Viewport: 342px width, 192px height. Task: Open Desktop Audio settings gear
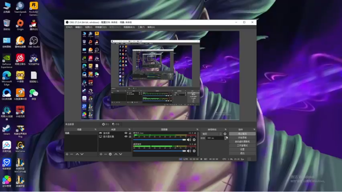click(x=194, y=151)
